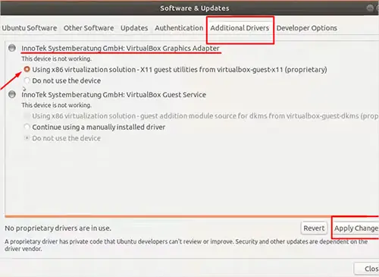Open the Ubuntu Software tab
The width and height of the screenshot is (379, 277).
tap(30, 28)
